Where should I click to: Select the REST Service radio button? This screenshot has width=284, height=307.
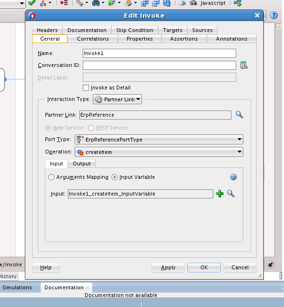coord(91,128)
